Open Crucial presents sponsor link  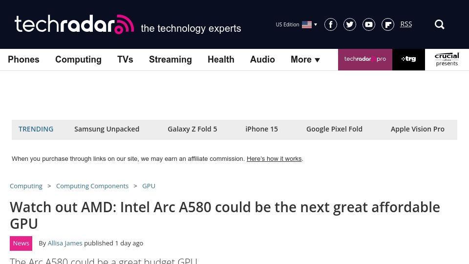447,60
